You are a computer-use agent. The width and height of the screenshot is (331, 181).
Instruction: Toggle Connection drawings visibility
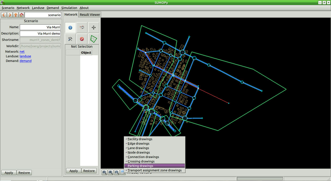tap(155, 157)
